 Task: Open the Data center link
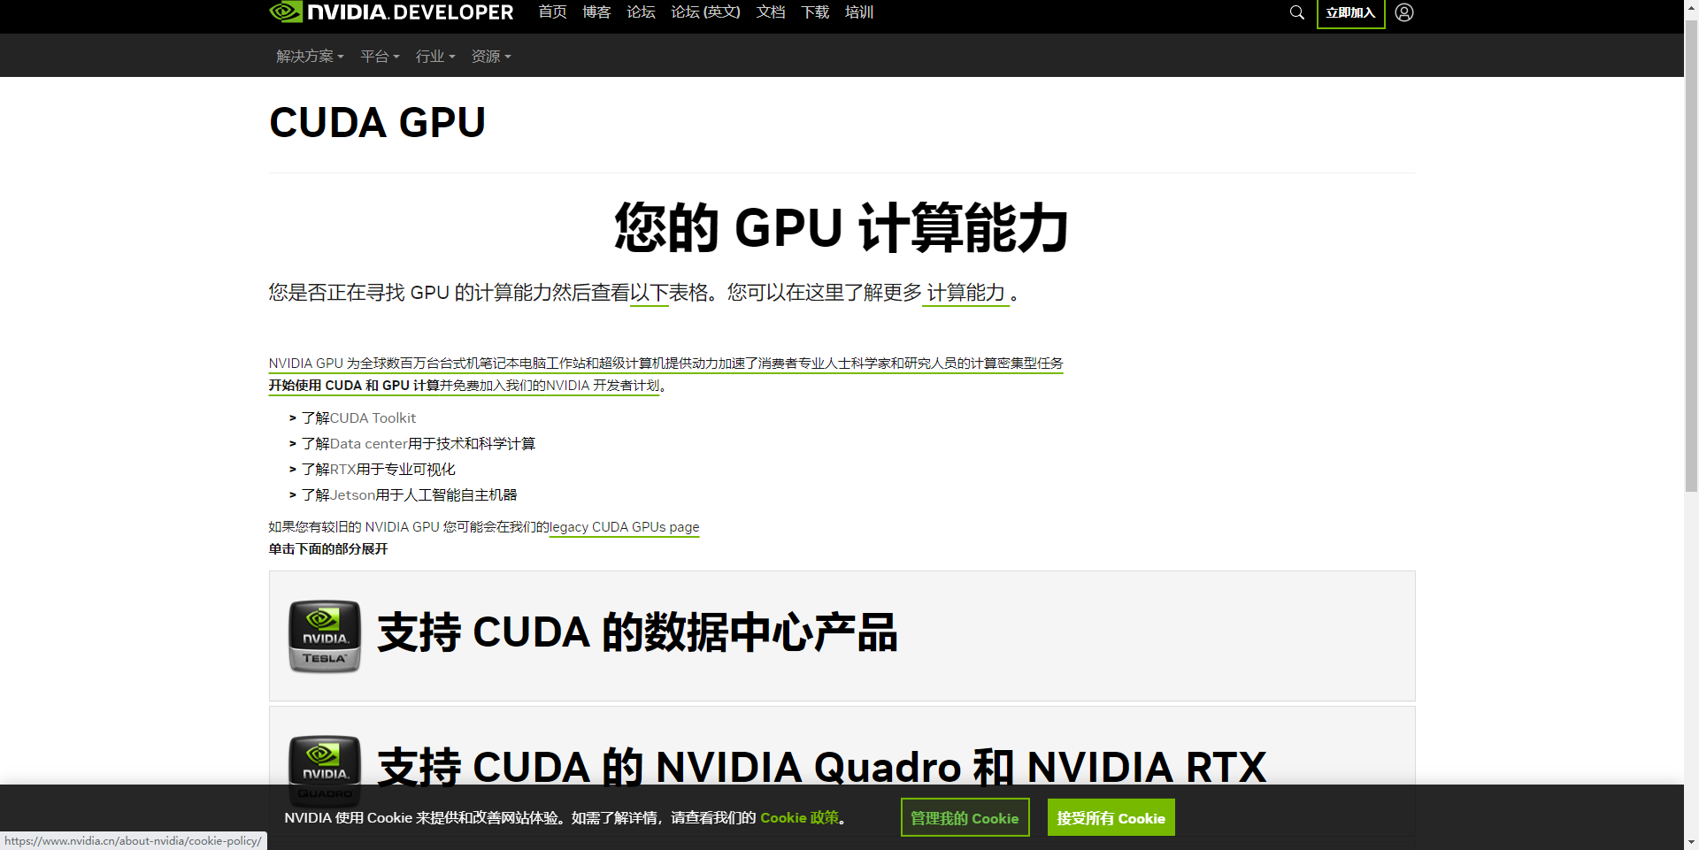[x=369, y=443]
